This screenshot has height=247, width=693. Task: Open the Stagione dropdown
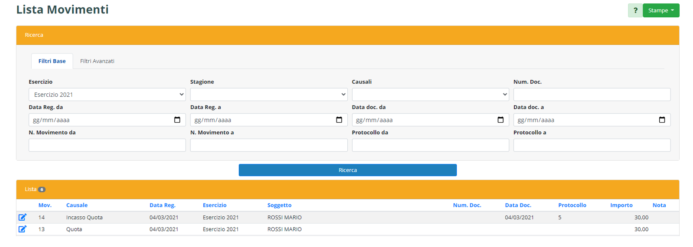268,95
